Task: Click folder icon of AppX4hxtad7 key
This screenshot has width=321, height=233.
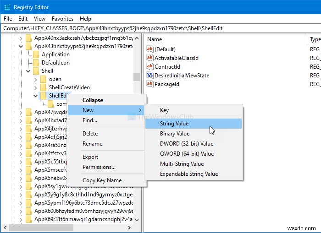Action: [28, 120]
